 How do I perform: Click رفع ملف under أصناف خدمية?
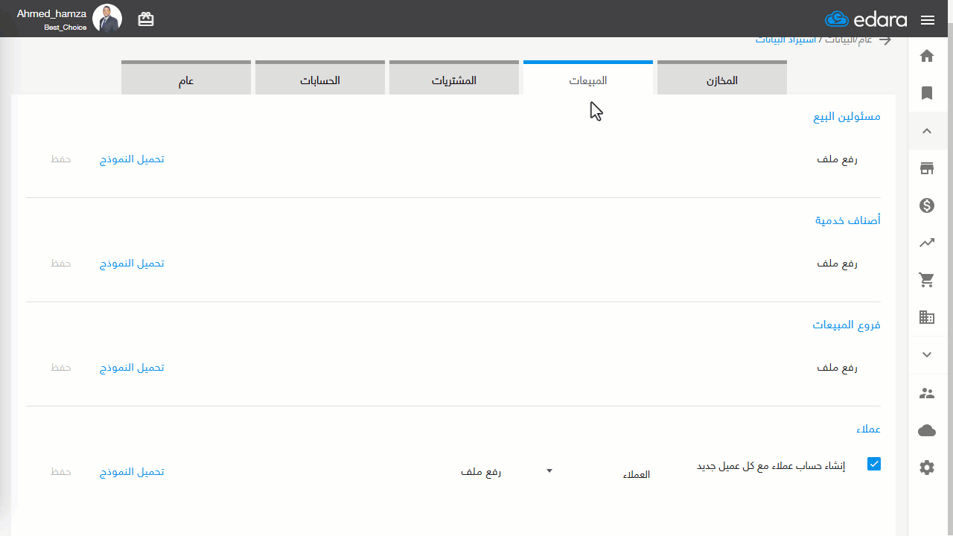[838, 264]
